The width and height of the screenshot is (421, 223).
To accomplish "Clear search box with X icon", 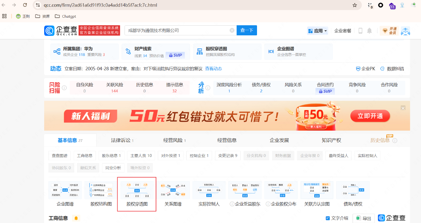I will [232, 31].
